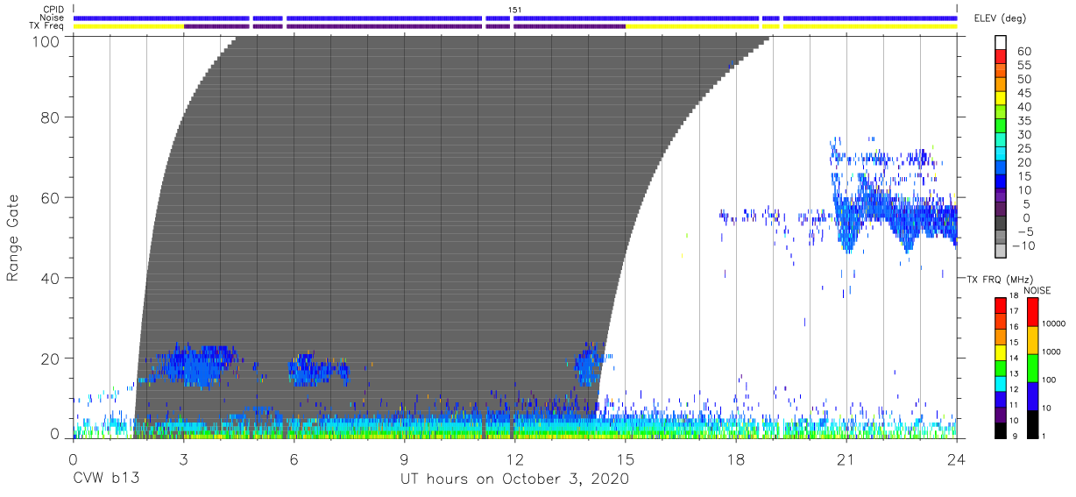Viewport: 1076px width, 497px height.
Task: Click the scatter cluster near 3 UT, gate 18
Action: (195, 366)
